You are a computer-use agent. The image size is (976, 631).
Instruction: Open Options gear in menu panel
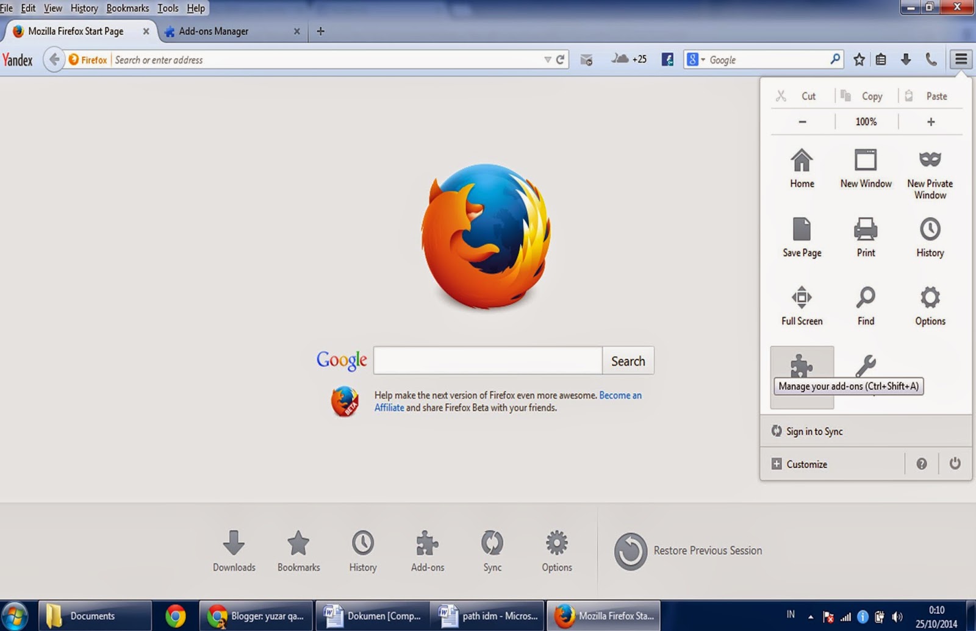click(x=930, y=306)
